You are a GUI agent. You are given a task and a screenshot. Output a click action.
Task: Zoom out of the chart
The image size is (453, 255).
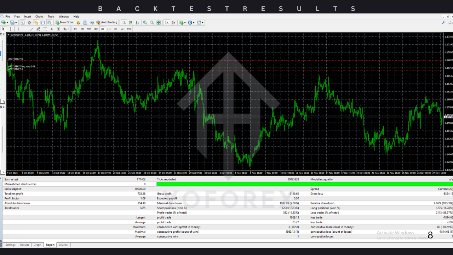click(x=152, y=22)
